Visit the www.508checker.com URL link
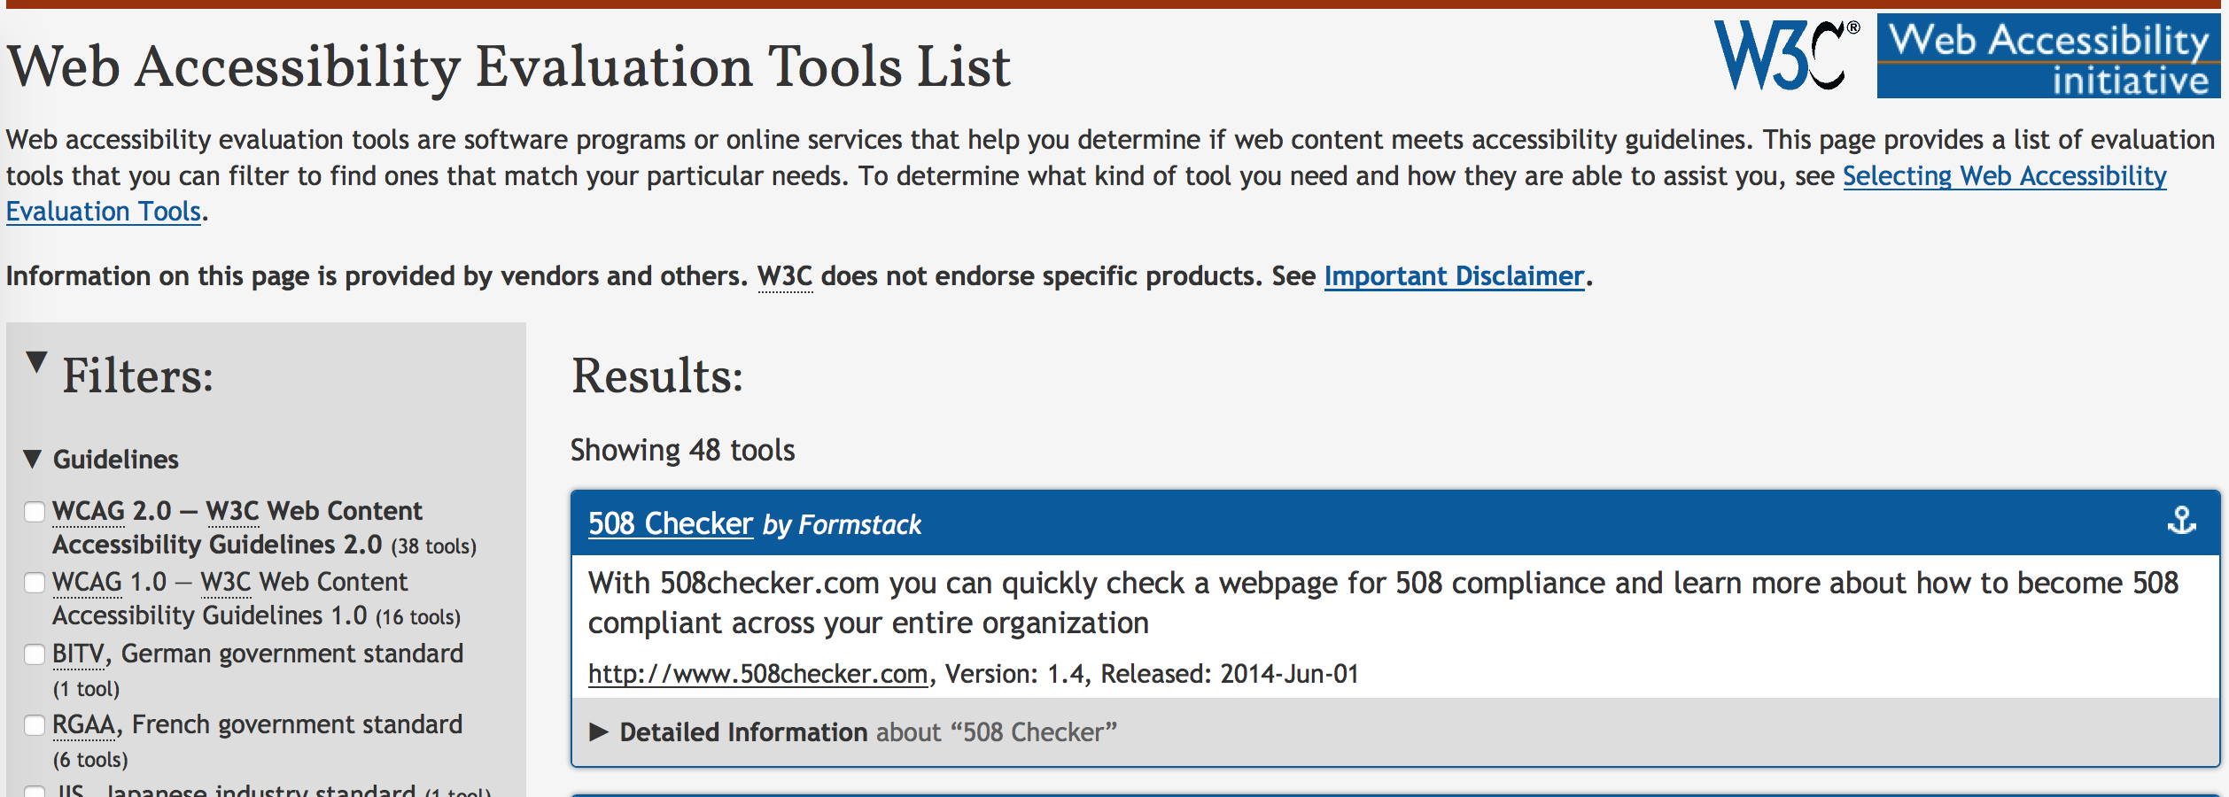Image resolution: width=2229 pixels, height=797 pixels. [757, 674]
